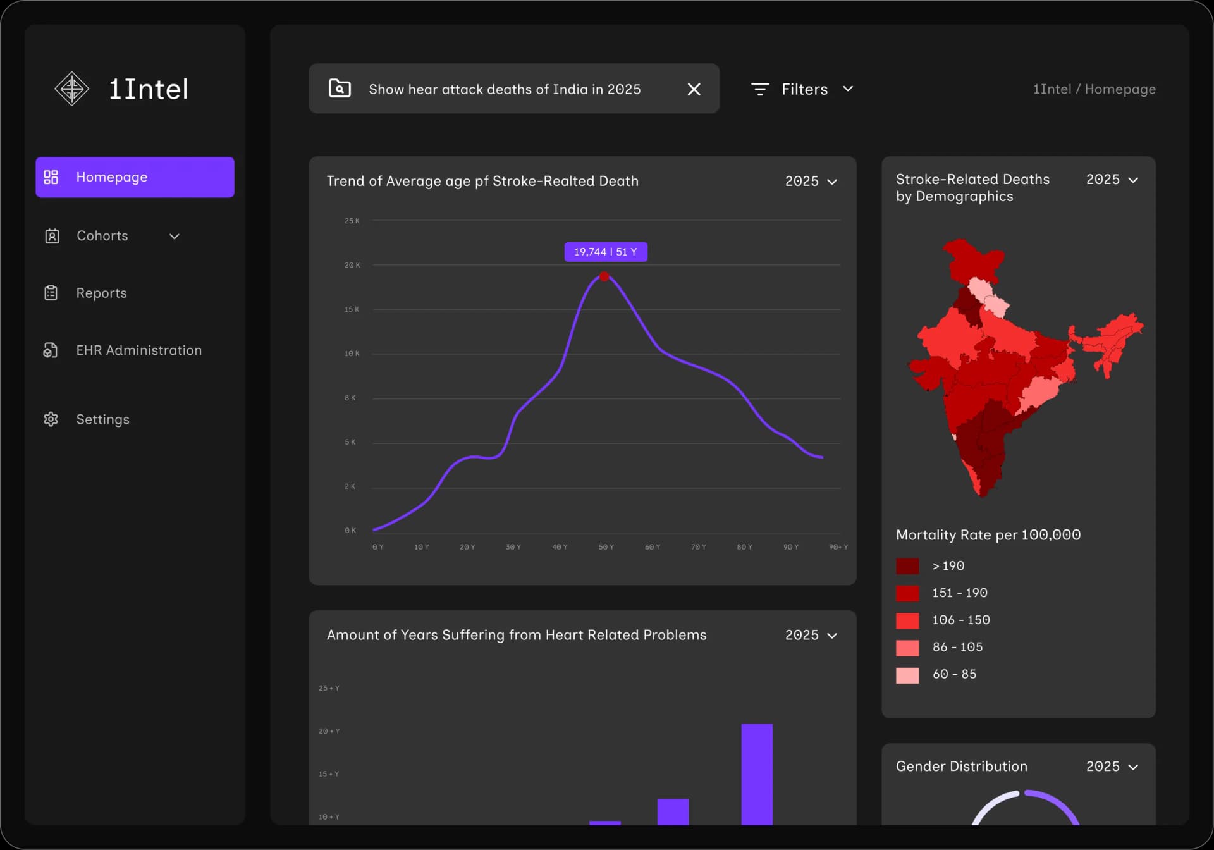Image resolution: width=1214 pixels, height=850 pixels.
Task: Click the Mortality Rate per 100,000 heading
Action: tap(988, 535)
